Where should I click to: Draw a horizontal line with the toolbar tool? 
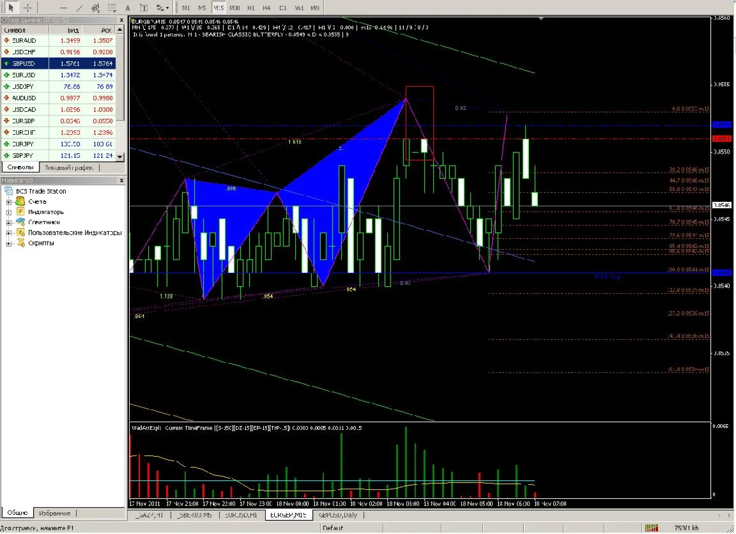[x=63, y=8]
